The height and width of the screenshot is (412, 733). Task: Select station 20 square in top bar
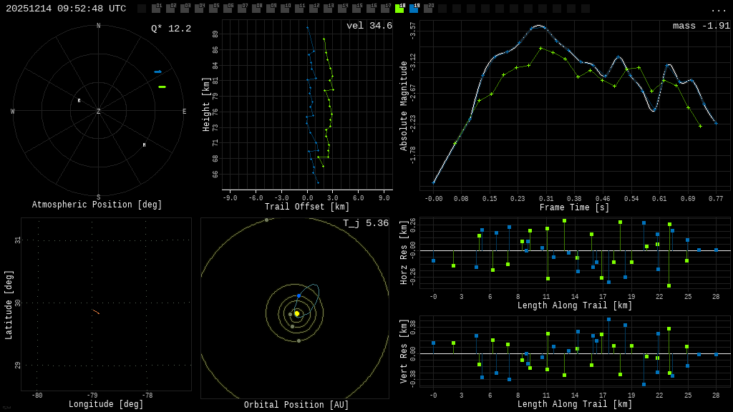pyautogui.click(x=428, y=9)
